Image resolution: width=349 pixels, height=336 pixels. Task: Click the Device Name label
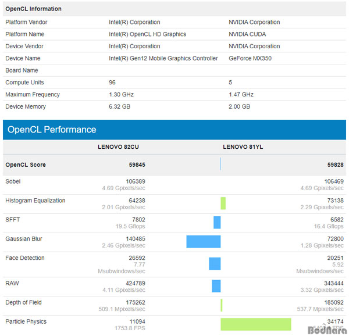(x=23, y=58)
